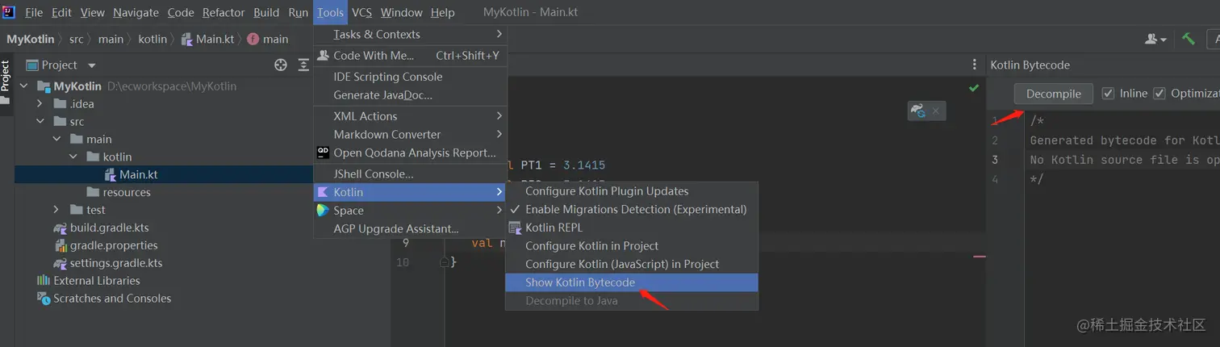
Task: Collapse the kotlin source folder
Action: point(73,157)
